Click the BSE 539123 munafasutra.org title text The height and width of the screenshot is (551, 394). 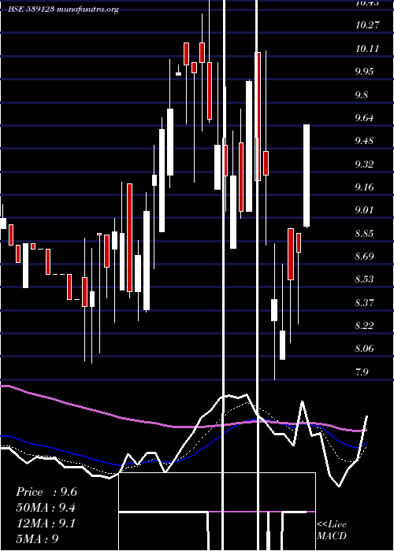tap(64, 9)
